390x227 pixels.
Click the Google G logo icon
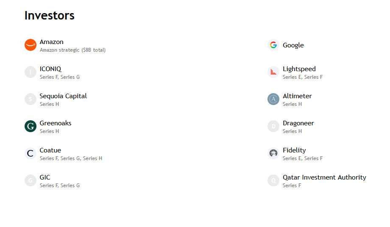pos(273,45)
